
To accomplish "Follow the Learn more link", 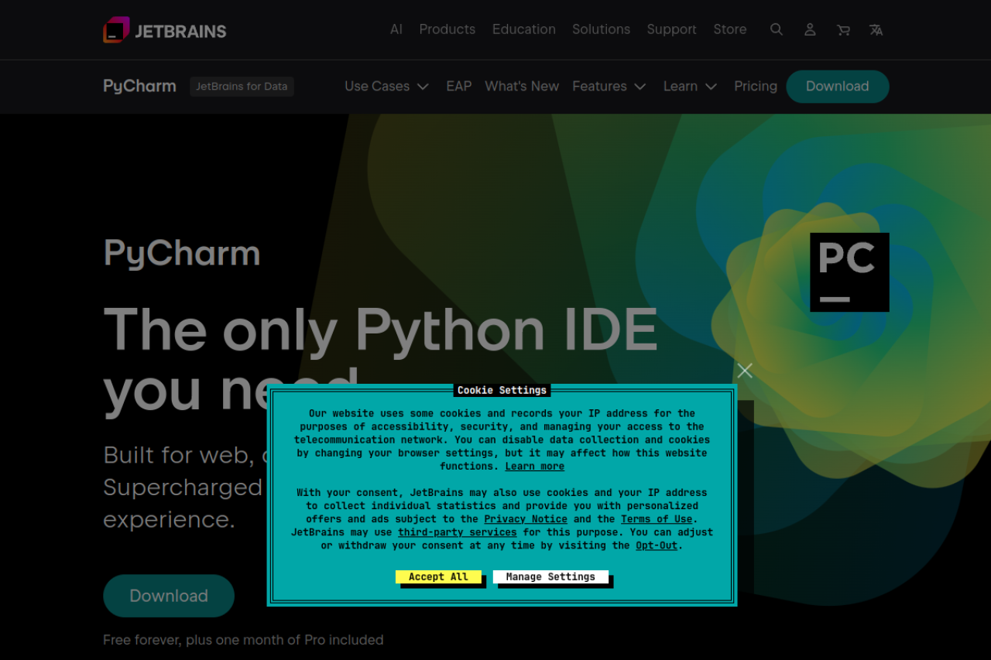I will tap(535, 467).
